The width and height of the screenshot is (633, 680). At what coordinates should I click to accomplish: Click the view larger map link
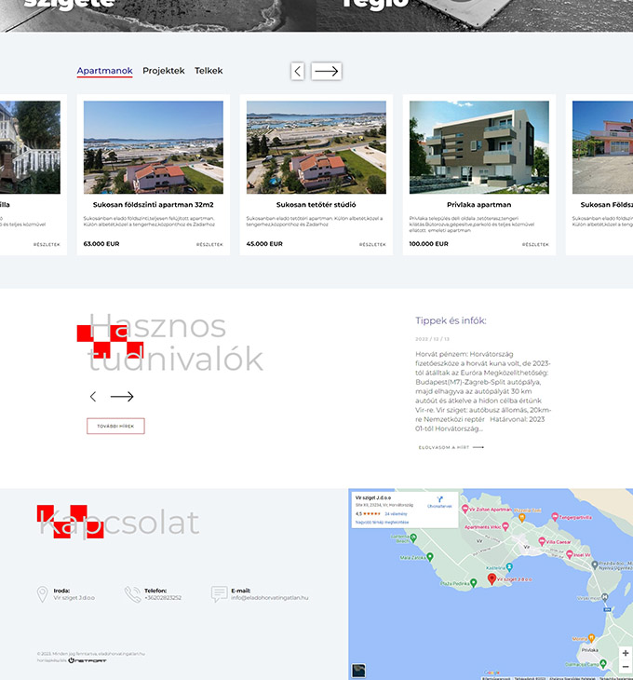coord(382,523)
